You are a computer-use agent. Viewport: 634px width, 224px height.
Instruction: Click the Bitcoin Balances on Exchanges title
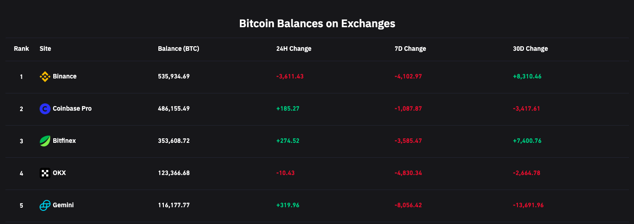click(317, 24)
